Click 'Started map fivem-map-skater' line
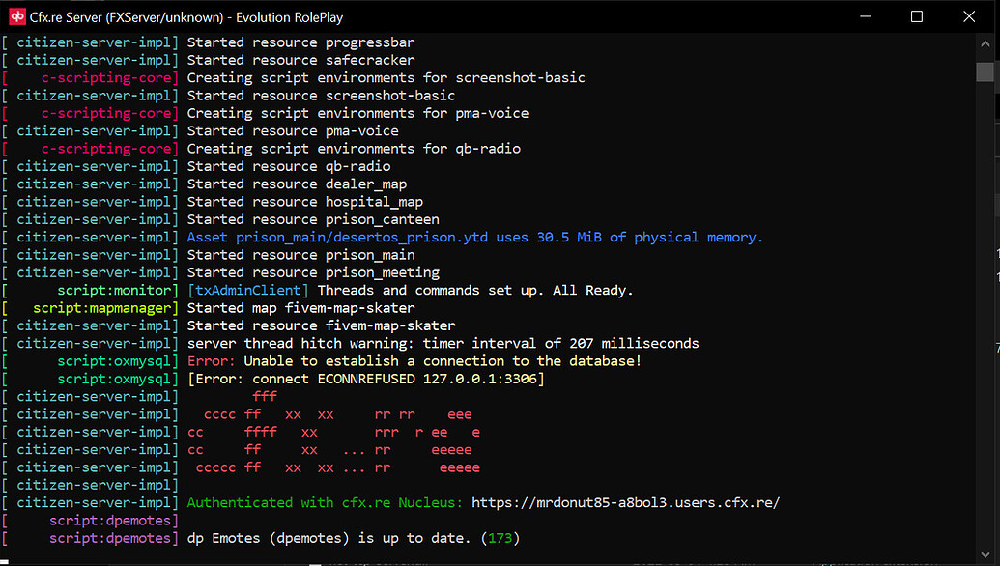1000x566 pixels. 301,308
